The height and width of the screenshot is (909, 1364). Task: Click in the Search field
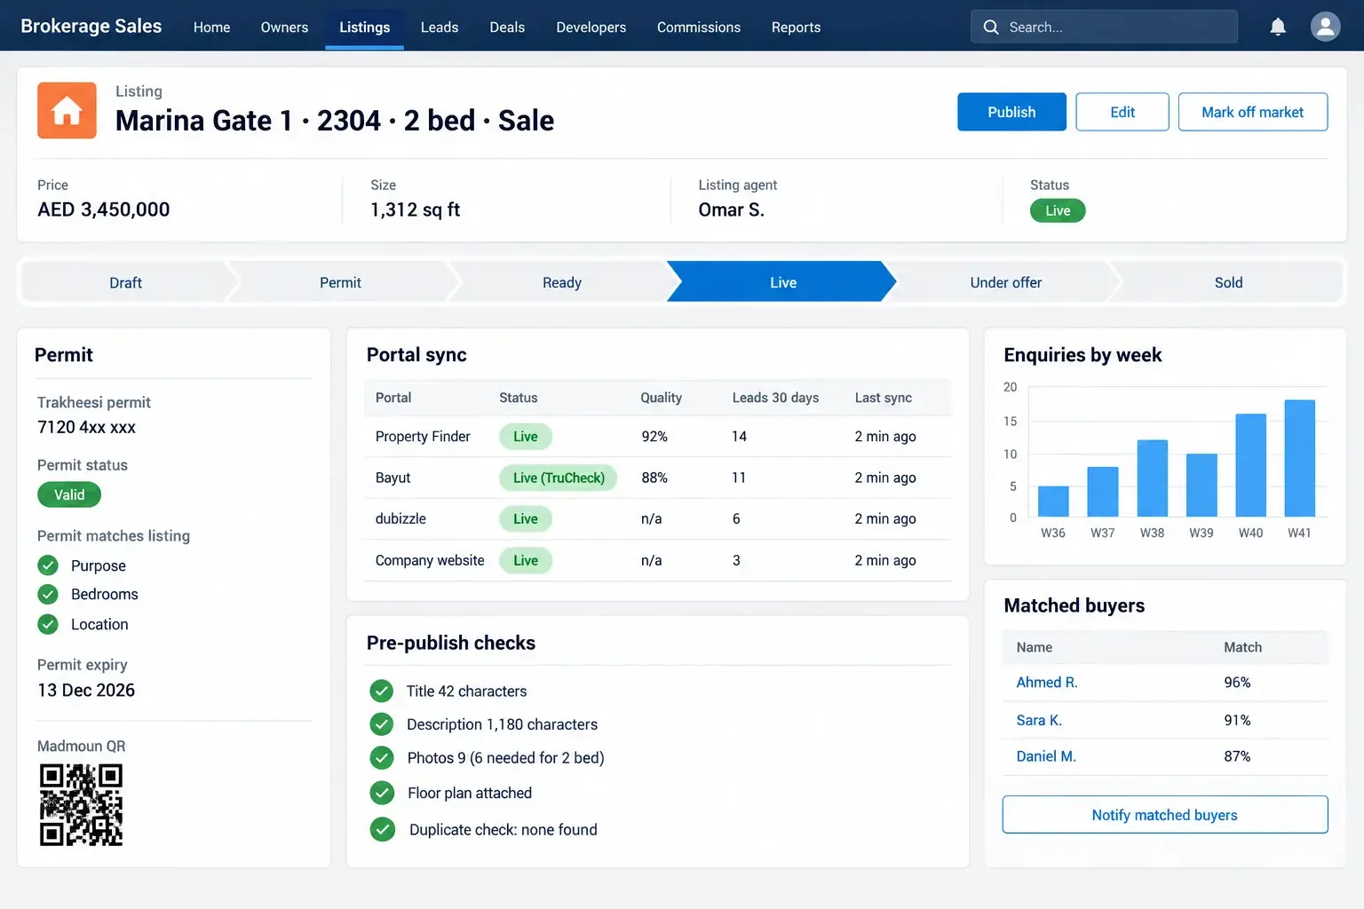pos(1104,27)
